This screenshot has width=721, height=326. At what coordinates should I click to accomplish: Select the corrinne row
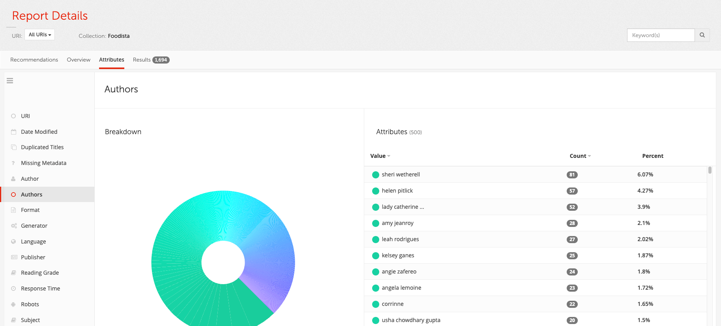[536, 304]
